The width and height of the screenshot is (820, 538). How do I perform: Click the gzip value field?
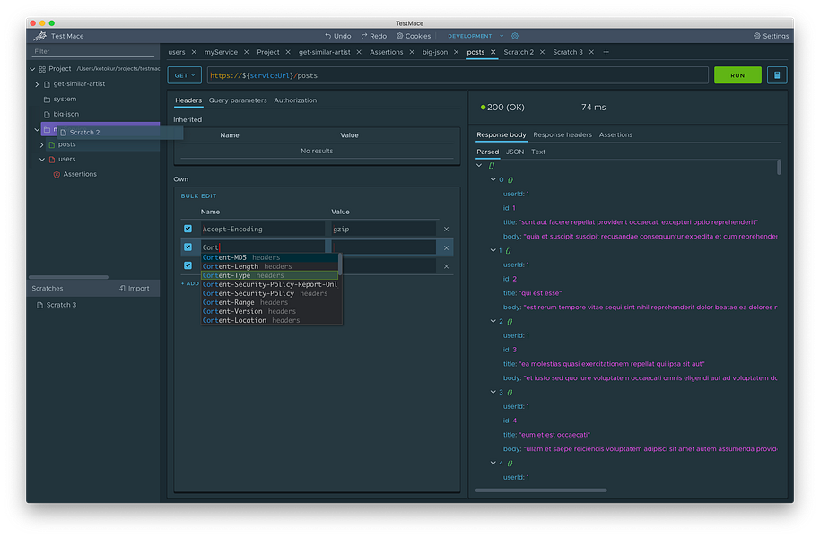[383, 229]
